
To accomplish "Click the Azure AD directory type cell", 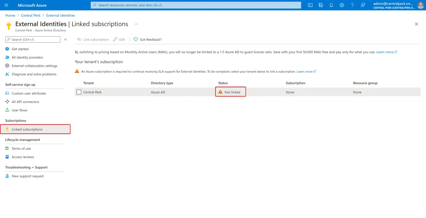I will point(158,92).
